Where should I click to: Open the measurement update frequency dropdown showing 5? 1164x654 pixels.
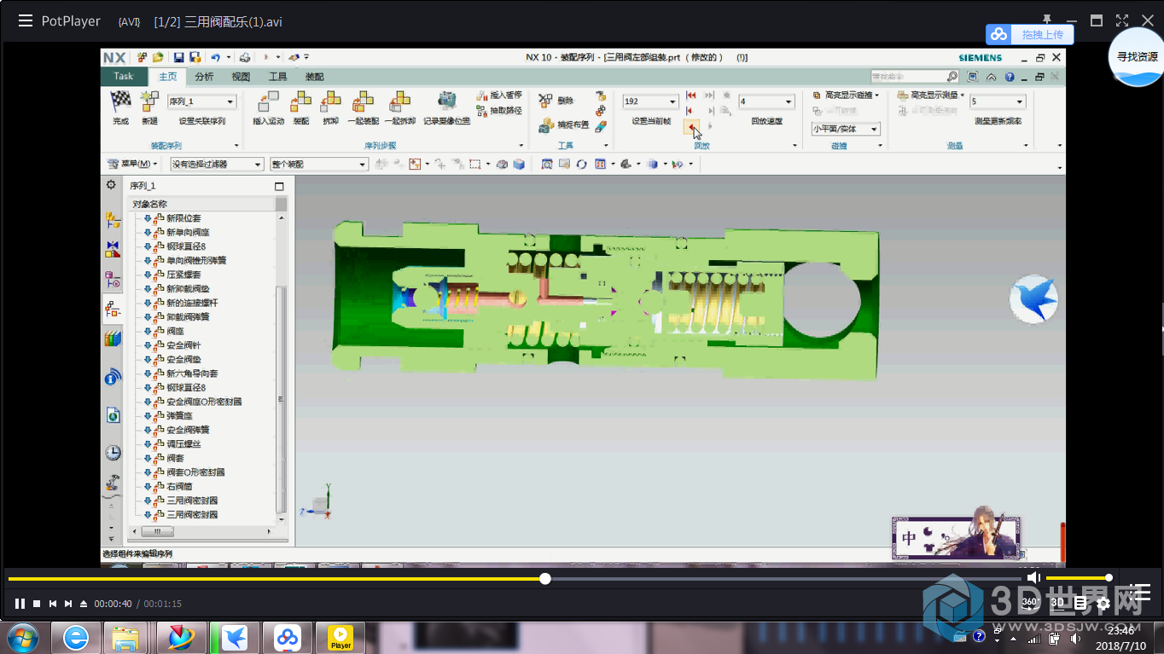pos(1020,101)
